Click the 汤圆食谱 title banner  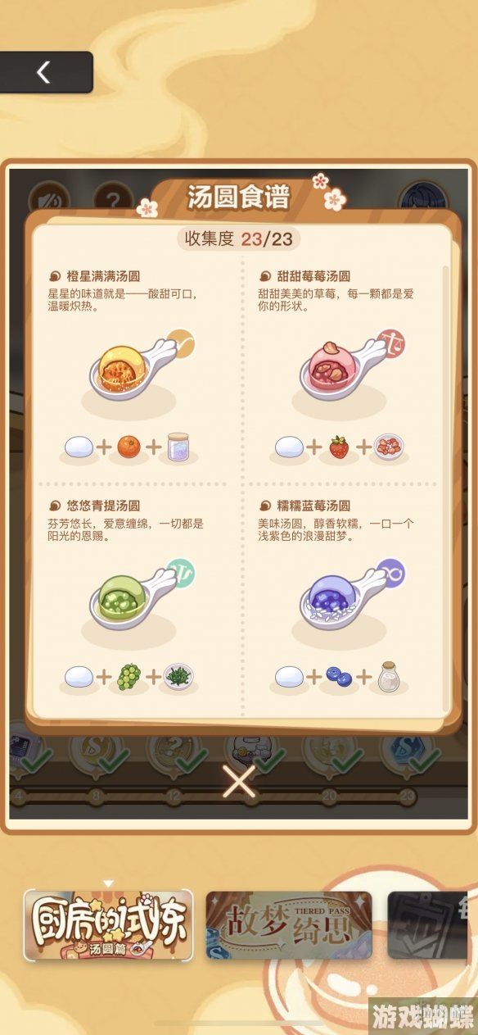tap(239, 197)
